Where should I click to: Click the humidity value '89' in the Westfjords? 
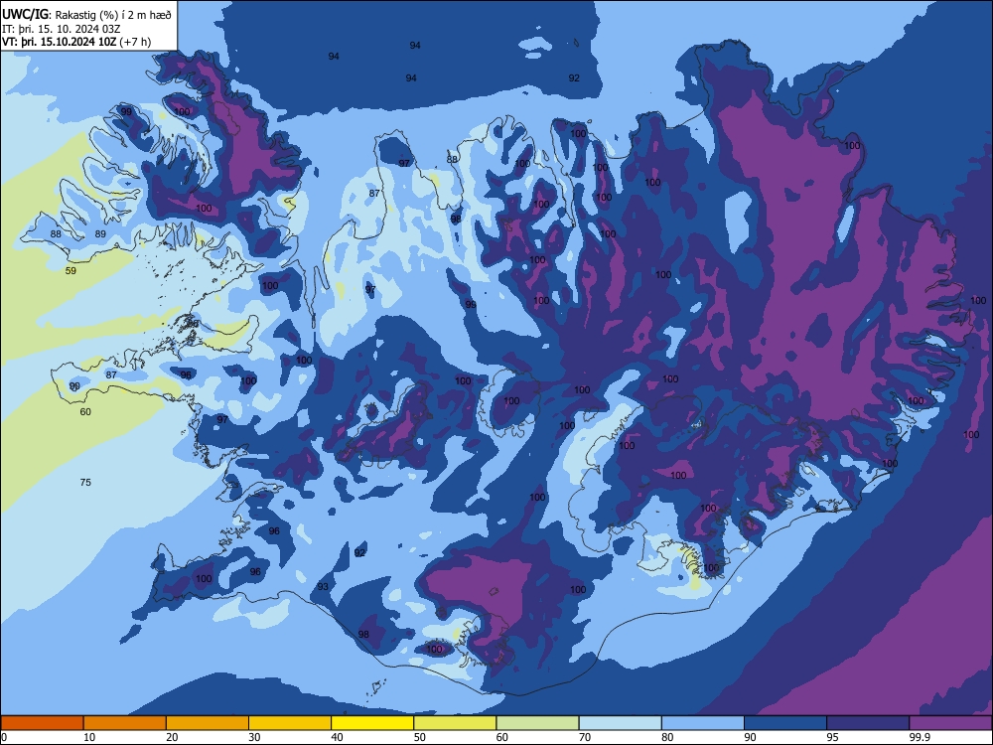pyautogui.click(x=100, y=233)
